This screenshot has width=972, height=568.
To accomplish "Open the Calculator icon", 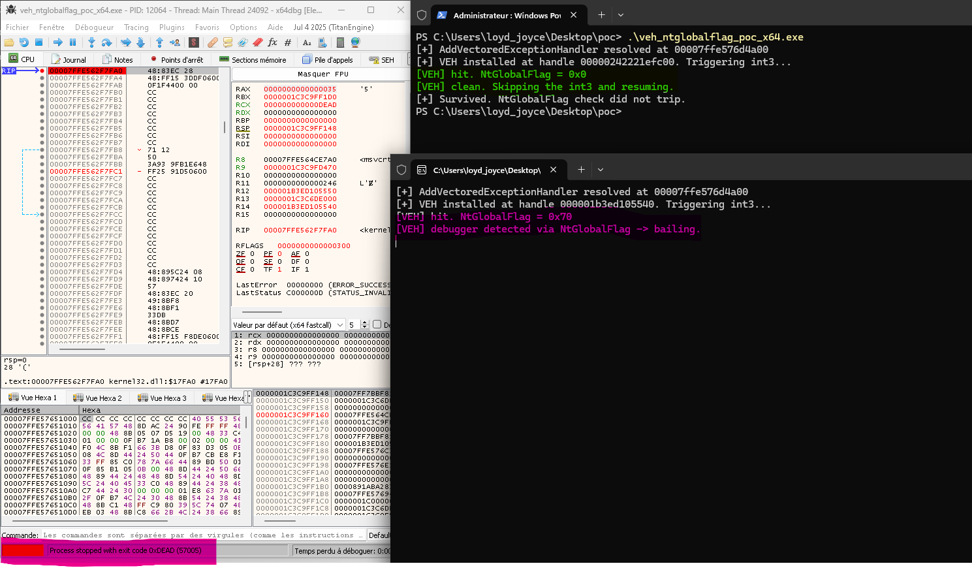I will click(x=340, y=42).
